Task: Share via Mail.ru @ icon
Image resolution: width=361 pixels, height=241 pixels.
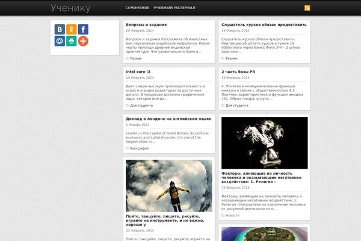Action: [x=60, y=41]
